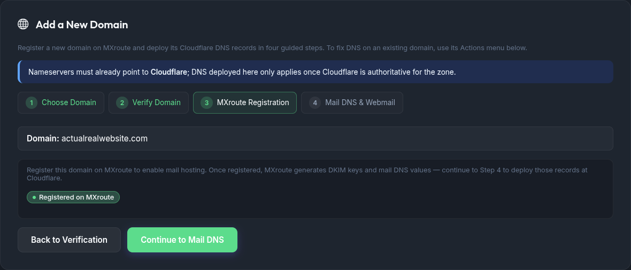
Task: Click the Registered on MXroute status badge
Action: tap(73, 197)
